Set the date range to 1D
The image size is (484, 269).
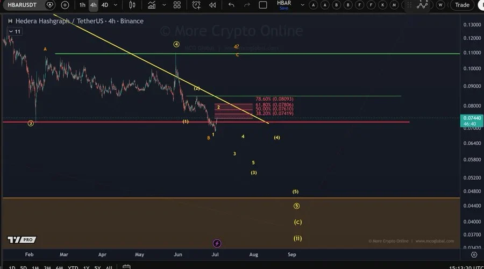[x=12, y=267]
